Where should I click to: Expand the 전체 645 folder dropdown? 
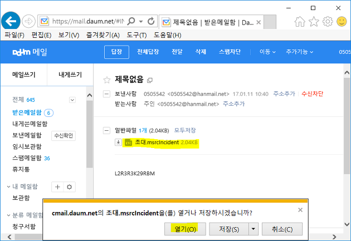72,100
